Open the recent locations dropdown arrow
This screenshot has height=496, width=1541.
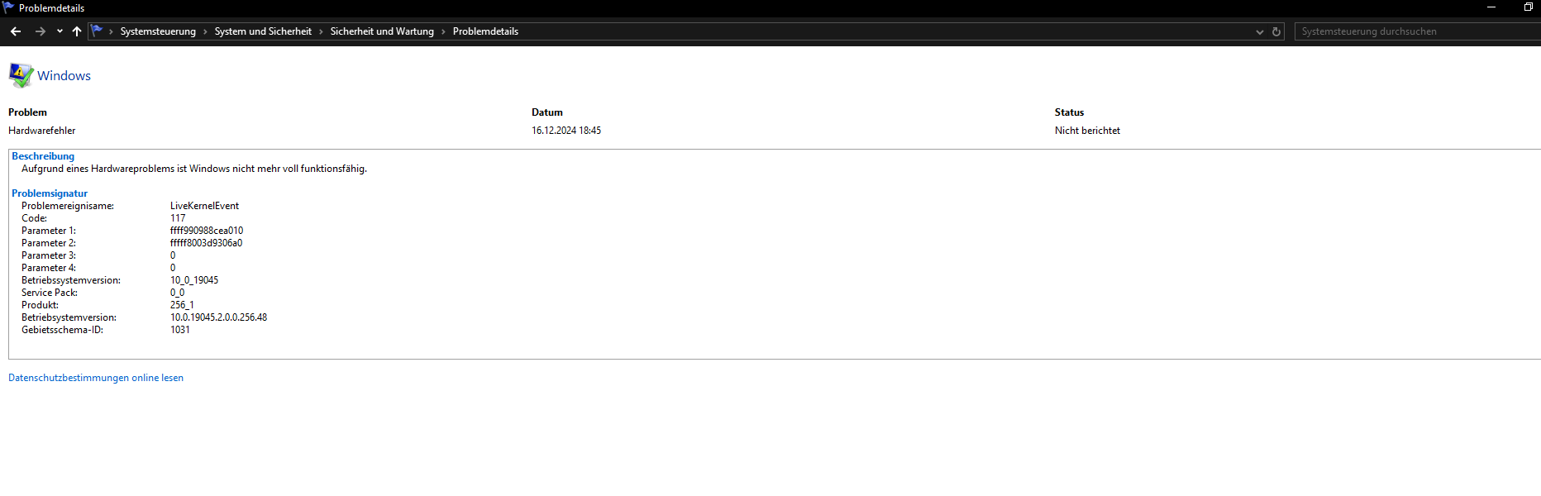(x=60, y=31)
